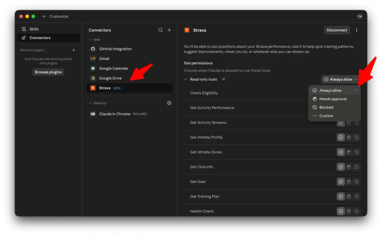Open the Strava more options menu
The height and width of the screenshot is (236, 382).
[x=357, y=30]
